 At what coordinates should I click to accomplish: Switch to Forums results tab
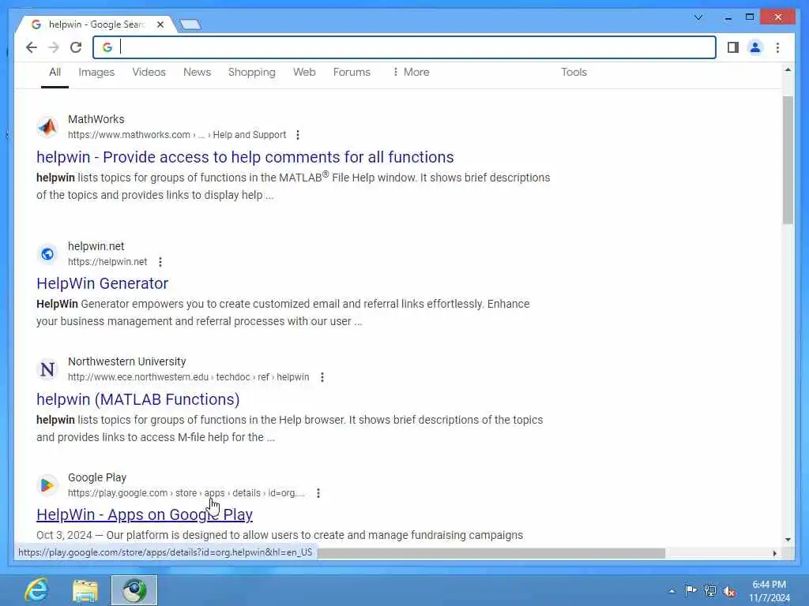352,72
